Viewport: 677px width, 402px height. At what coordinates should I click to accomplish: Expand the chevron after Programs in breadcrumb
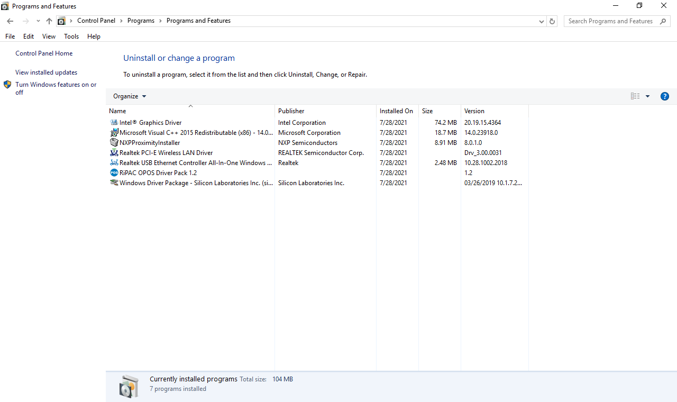tap(161, 21)
